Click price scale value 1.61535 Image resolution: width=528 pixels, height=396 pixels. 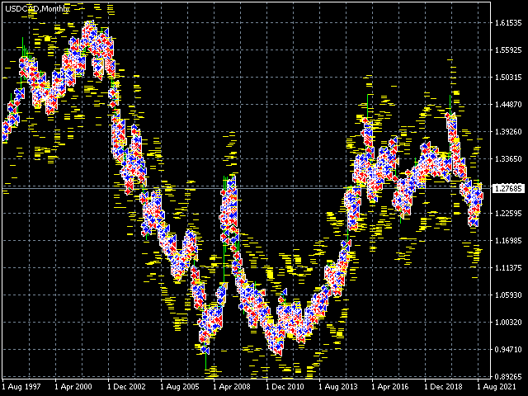tap(508, 22)
